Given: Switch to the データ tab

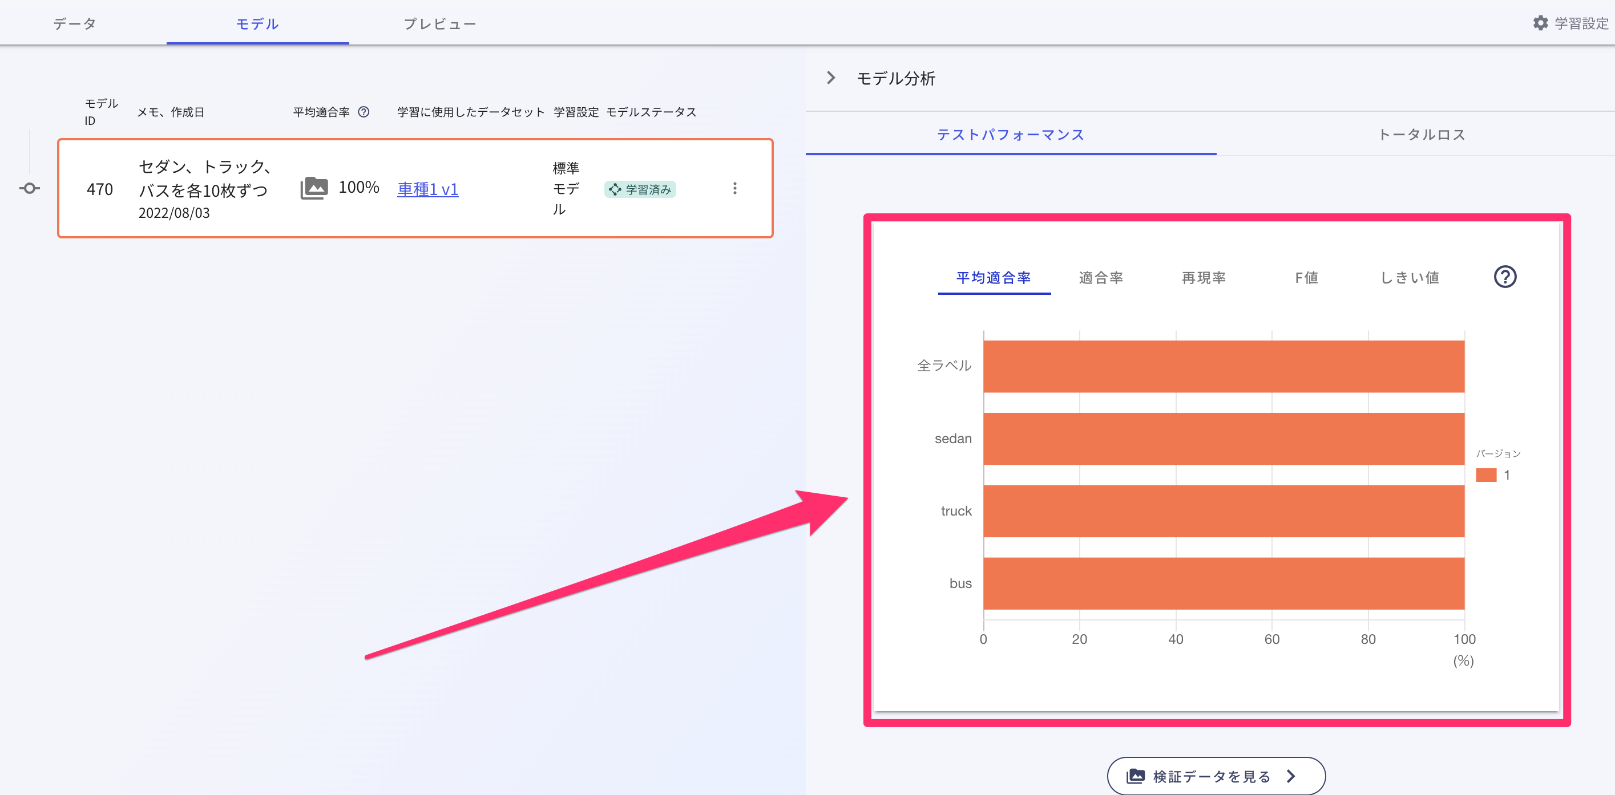Looking at the screenshot, I should [74, 23].
